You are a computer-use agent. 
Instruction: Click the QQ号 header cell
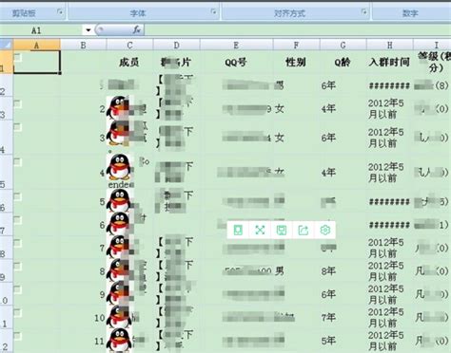(237, 63)
